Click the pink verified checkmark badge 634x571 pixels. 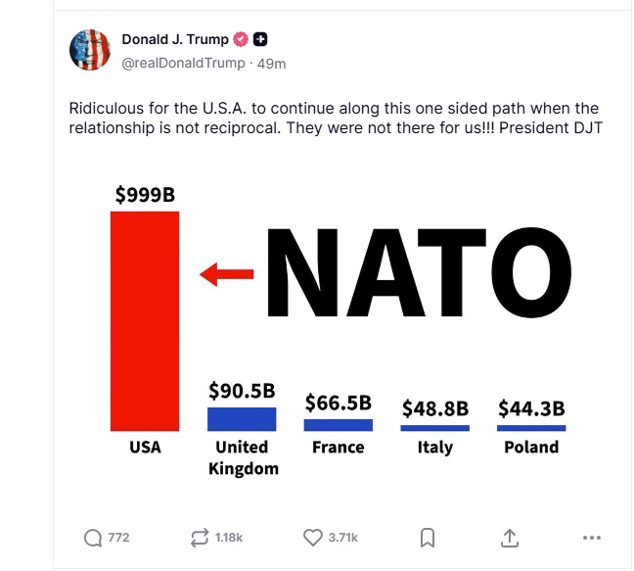click(241, 39)
